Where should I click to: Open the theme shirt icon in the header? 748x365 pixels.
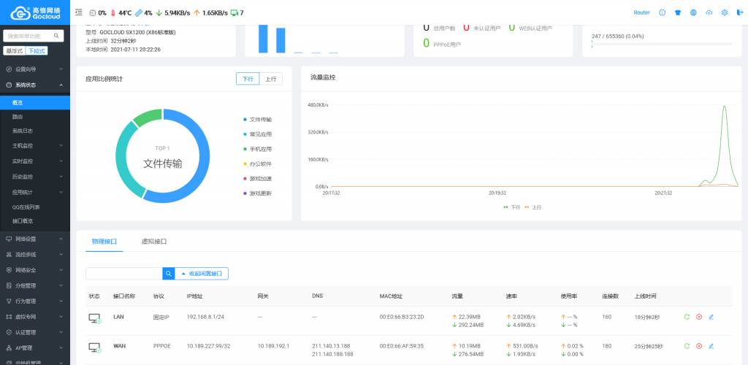[x=678, y=13]
